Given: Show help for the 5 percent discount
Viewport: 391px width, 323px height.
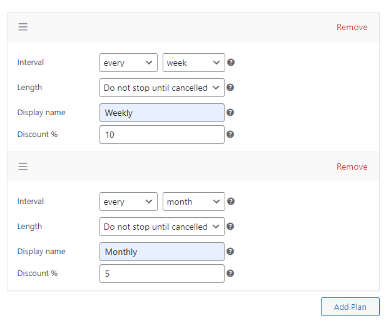Looking at the screenshot, I should (230, 274).
